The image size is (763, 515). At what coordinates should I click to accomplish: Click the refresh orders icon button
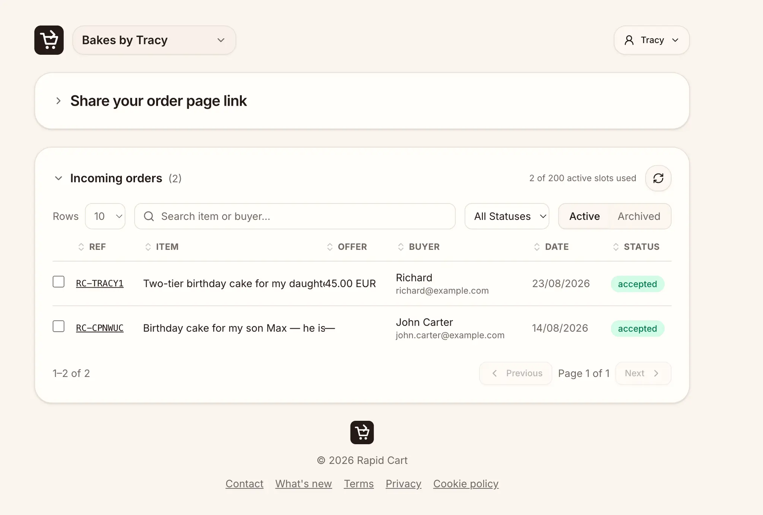click(x=658, y=178)
